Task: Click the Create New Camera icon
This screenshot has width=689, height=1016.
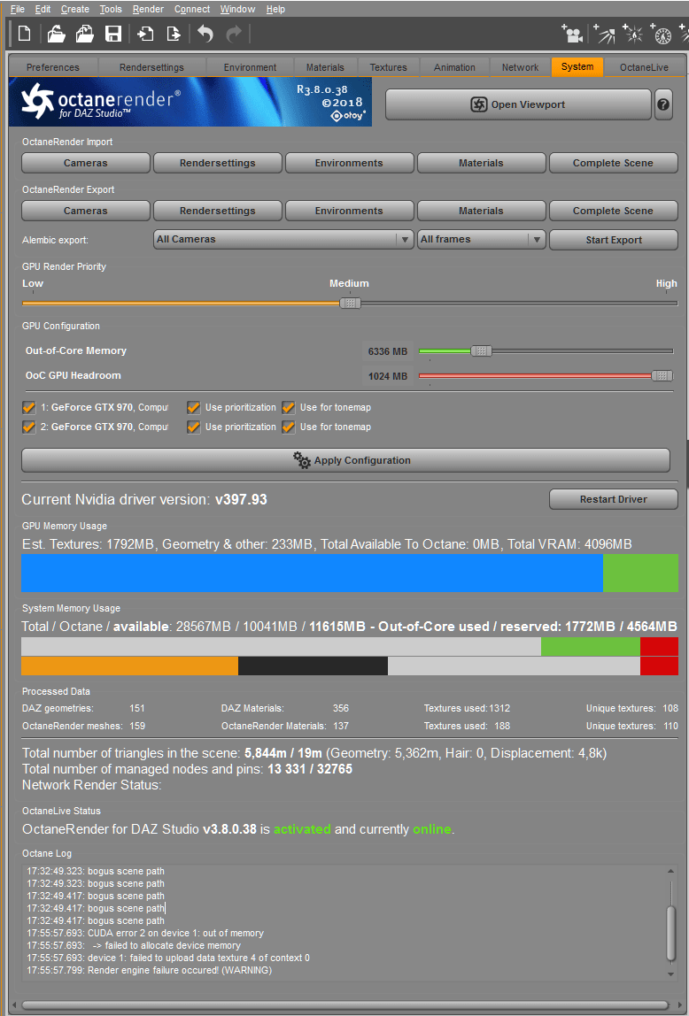Action: (x=572, y=35)
